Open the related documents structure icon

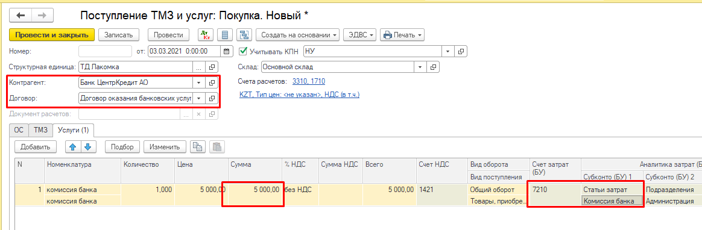click(244, 35)
